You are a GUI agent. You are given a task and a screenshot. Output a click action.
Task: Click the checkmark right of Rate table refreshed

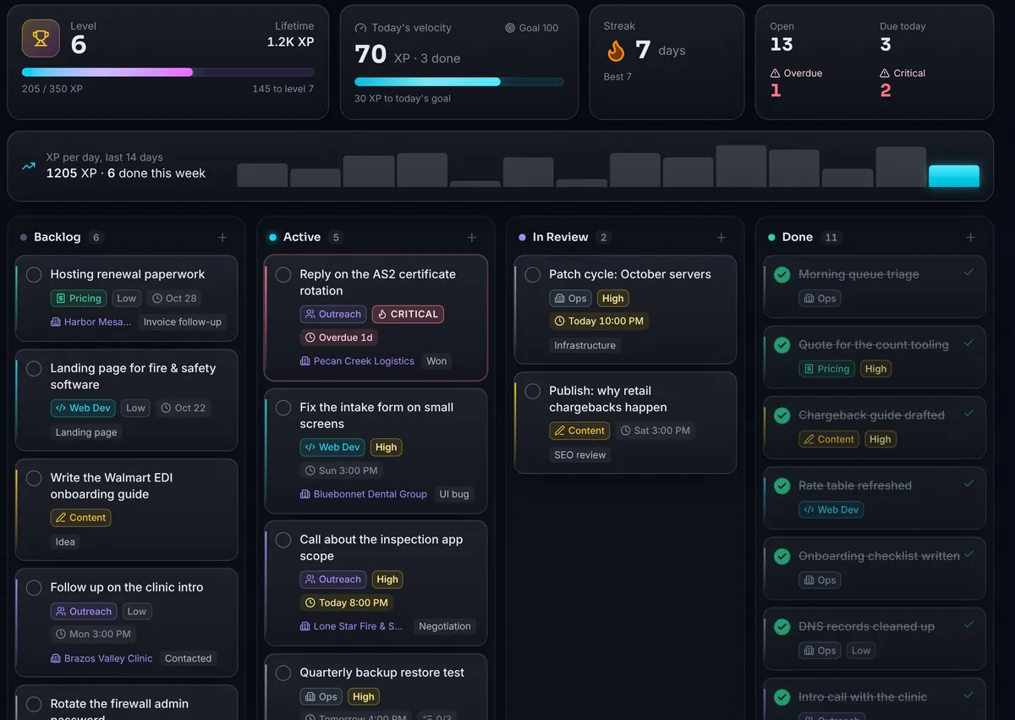pos(969,484)
